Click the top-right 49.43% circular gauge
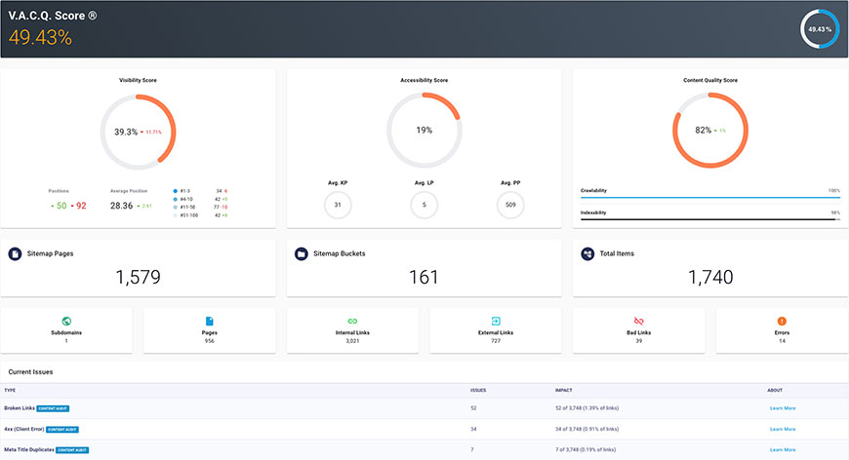The height and width of the screenshot is (460, 849). point(819,29)
